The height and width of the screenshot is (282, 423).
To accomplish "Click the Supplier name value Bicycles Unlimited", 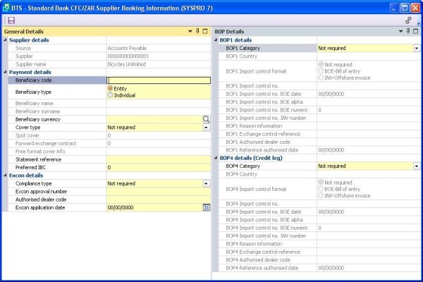I will pos(126,64).
